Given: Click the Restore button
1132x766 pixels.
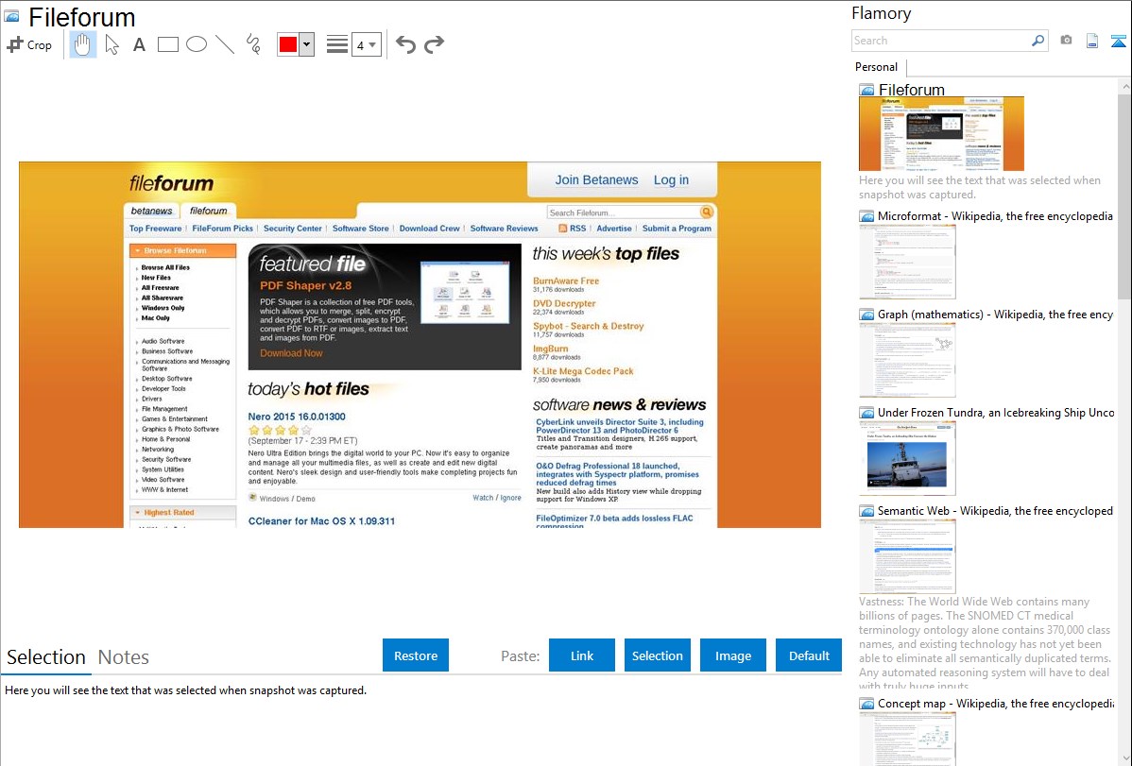Looking at the screenshot, I should (416, 655).
